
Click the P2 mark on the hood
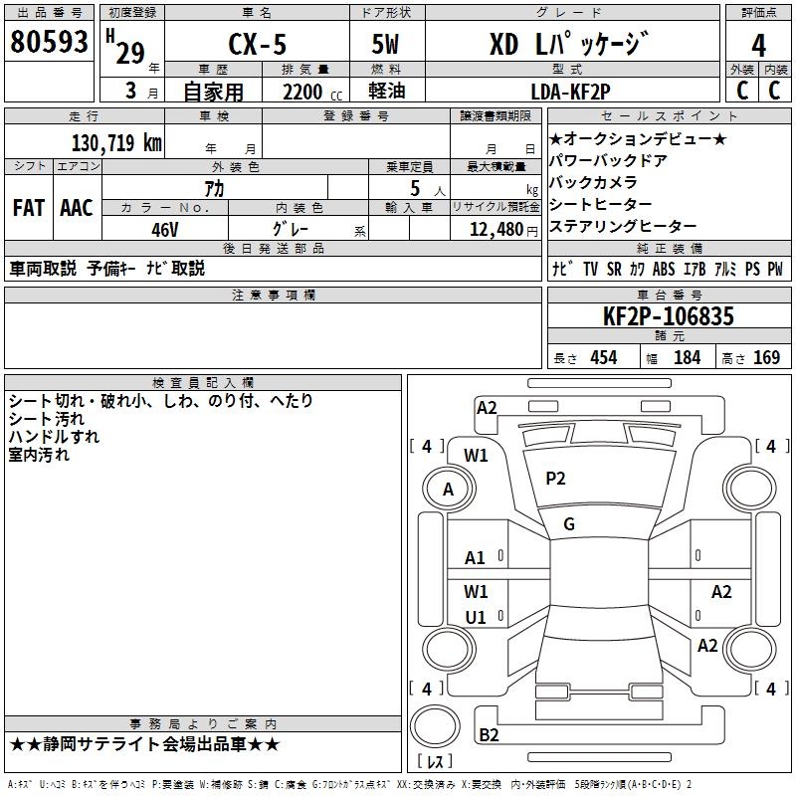point(555,479)
